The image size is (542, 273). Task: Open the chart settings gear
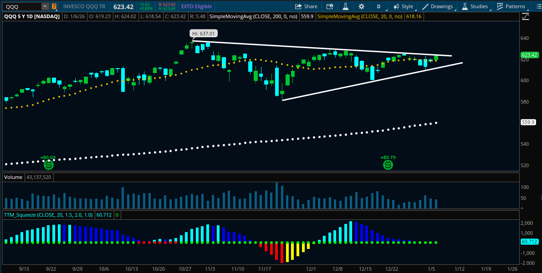[361, 6]
